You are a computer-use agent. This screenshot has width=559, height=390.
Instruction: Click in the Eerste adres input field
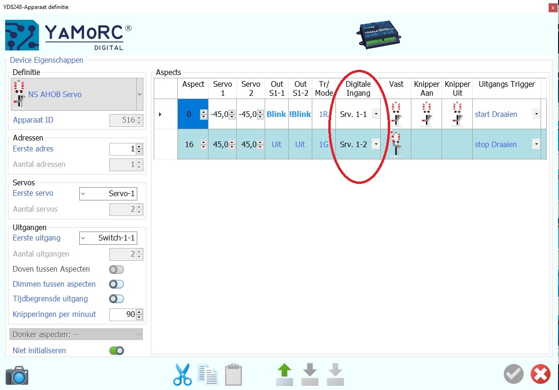point(122,149)
